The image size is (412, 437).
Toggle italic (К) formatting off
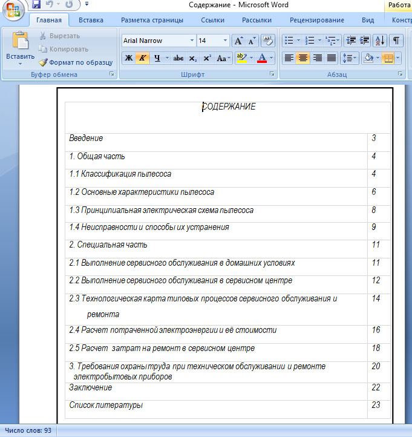point(143,58)
